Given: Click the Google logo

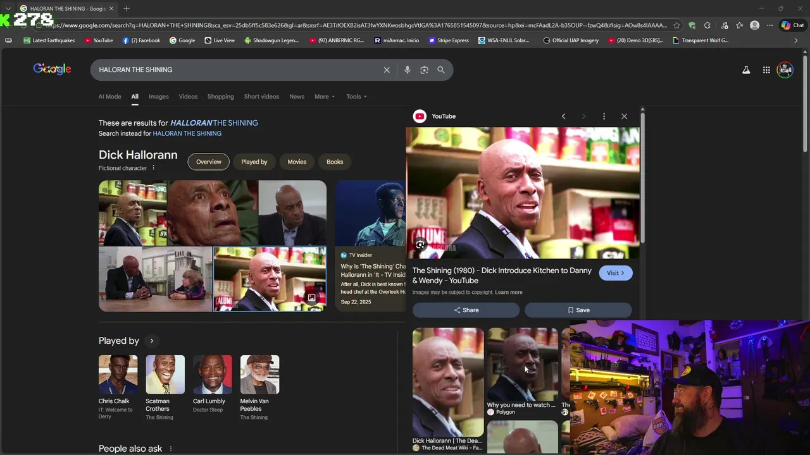Looking at the screenshot, I should tap(52, 69).
